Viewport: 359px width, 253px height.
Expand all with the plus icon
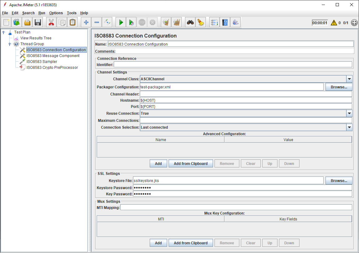click(86, 22)
